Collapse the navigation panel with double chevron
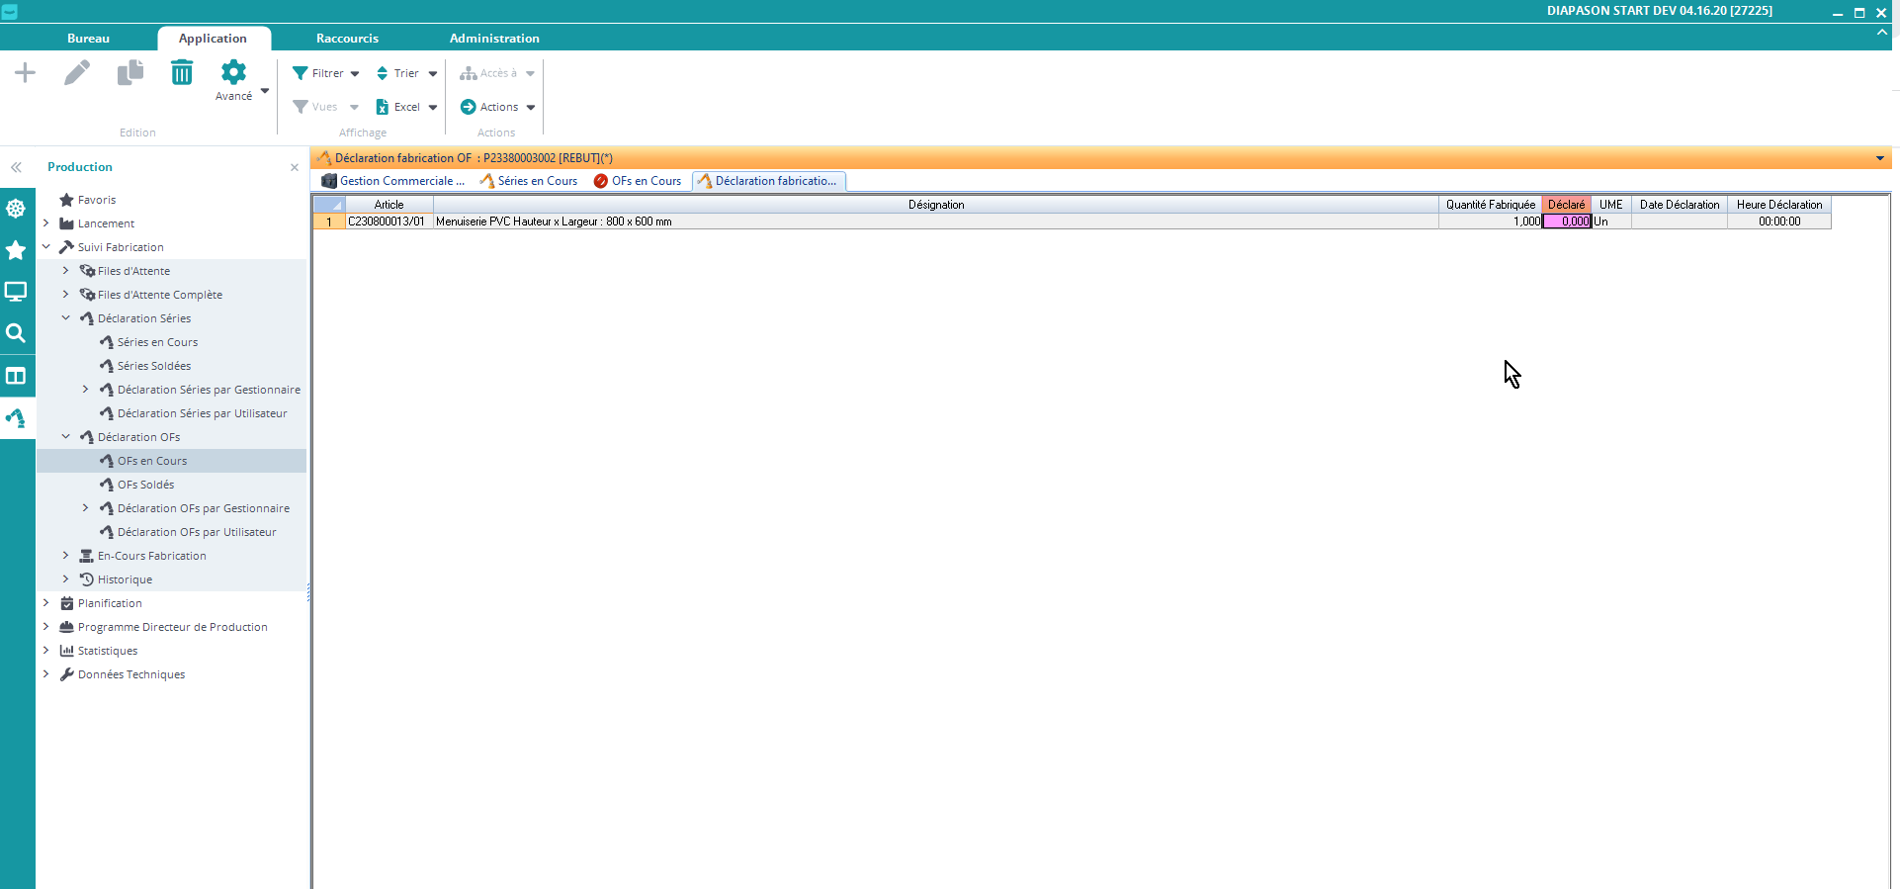Viewport: 1900px width, 889px height. click(x=16, y=167)
